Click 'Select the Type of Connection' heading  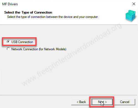pos(28,12)
